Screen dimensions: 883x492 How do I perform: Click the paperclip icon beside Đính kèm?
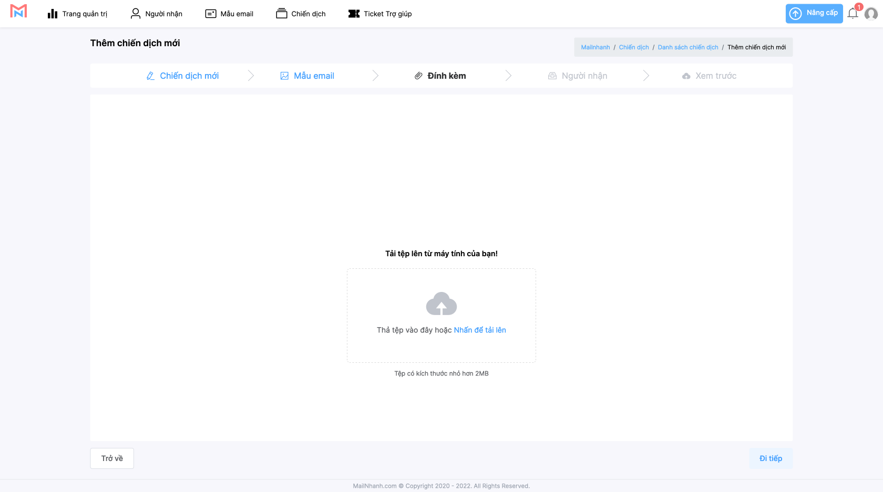pyautogui.click(x=418, y=76)
